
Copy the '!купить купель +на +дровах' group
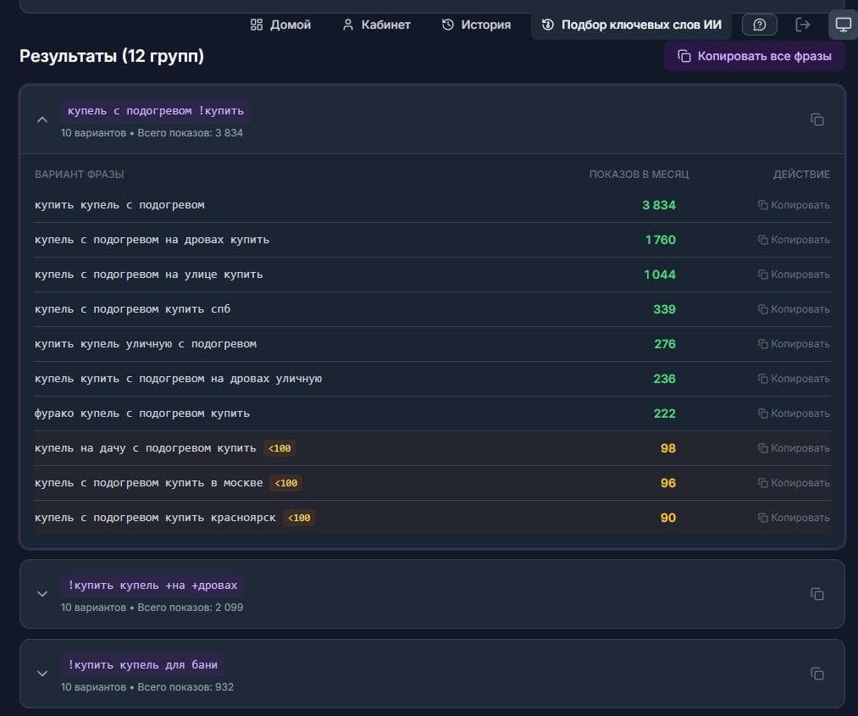pyautogui.click(x=817, y=594)
